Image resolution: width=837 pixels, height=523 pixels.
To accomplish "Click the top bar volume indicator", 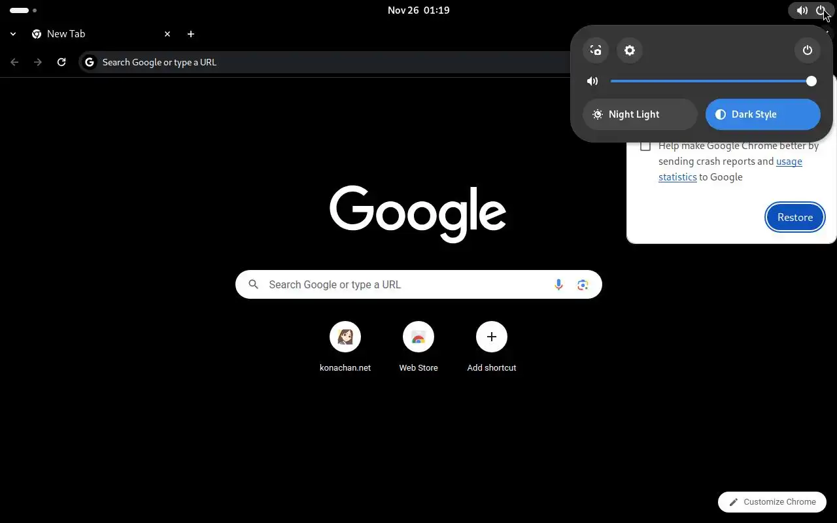I will coord(802,10).
